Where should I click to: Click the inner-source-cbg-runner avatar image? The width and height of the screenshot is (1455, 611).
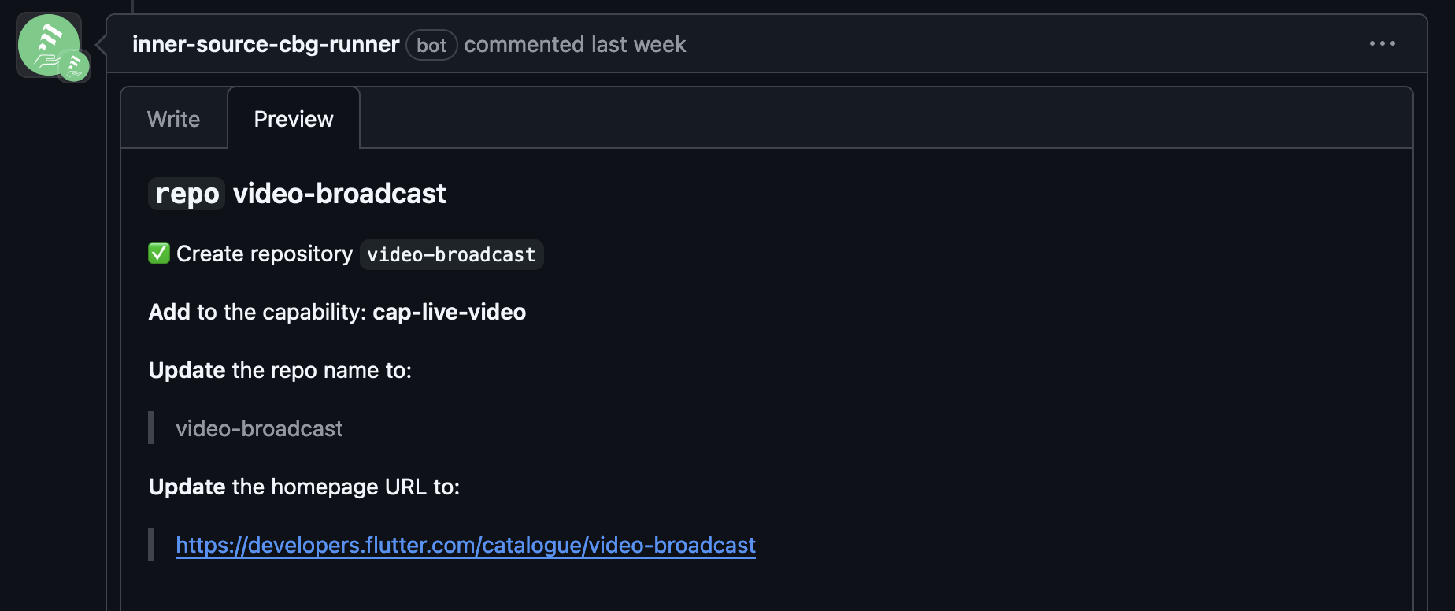point(47,44)
